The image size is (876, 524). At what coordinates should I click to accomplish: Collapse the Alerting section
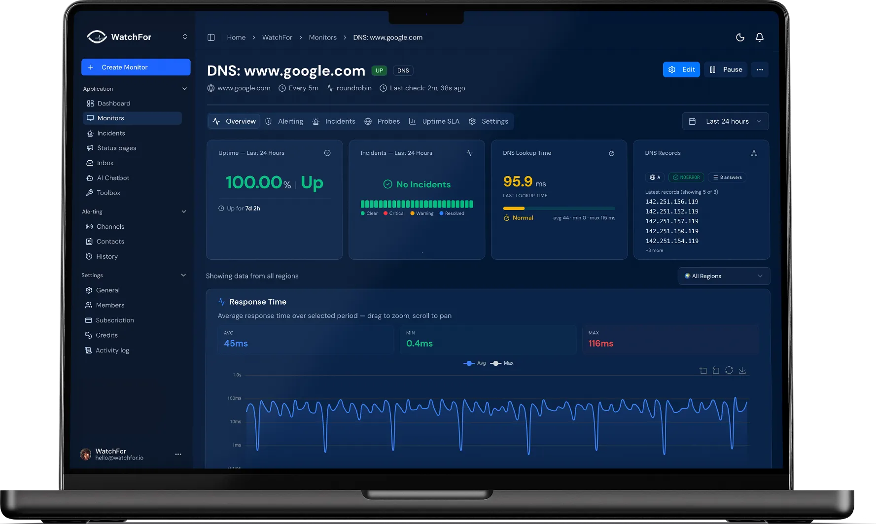click(x=184, y=211)
